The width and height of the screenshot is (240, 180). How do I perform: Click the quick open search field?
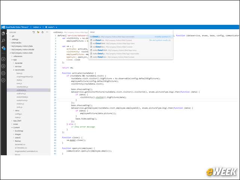pos(131,32)
